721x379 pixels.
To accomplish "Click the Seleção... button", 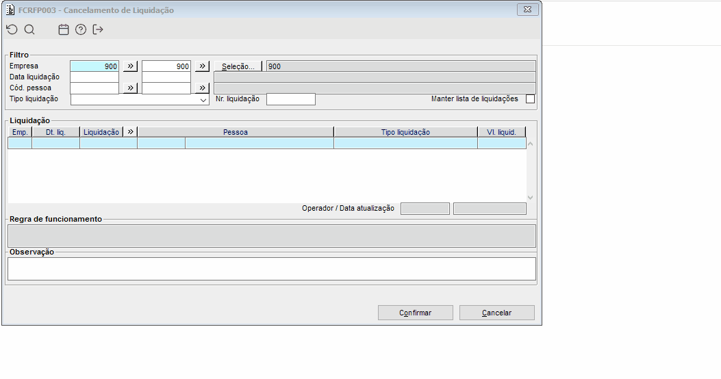I will tap(238, 66).
